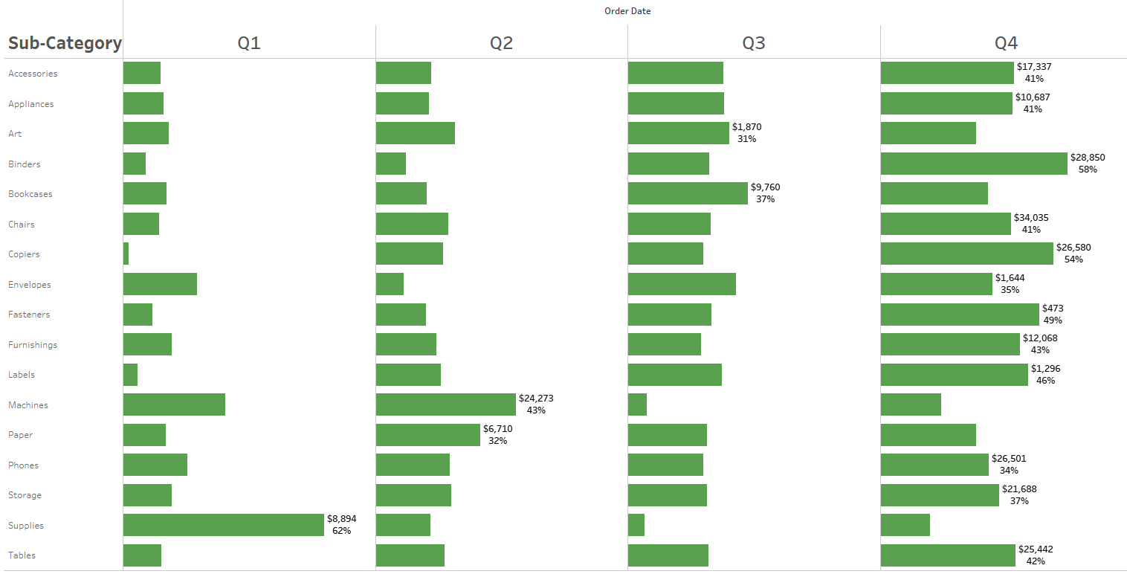Select the Copiers bar in Q4
Viewport: 1127px width, 574px height.
tap(966, 254)
